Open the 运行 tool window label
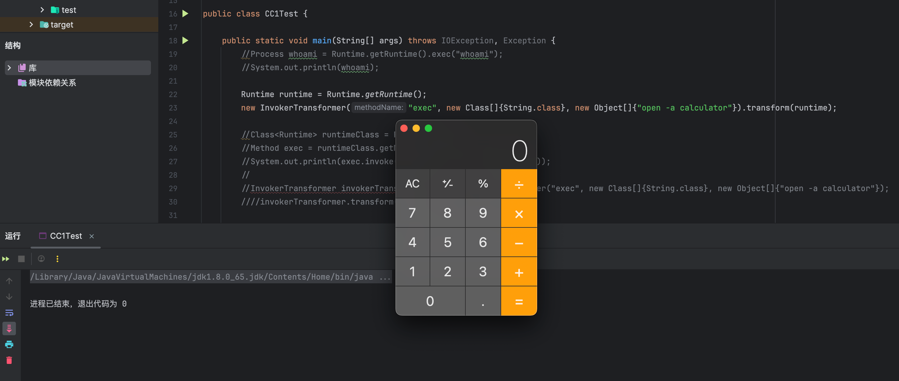 13,236
